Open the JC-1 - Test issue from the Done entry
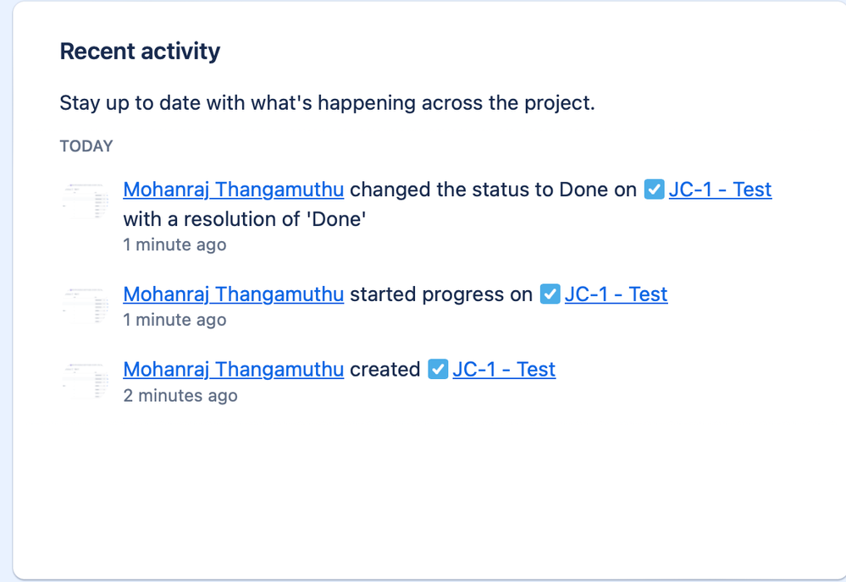 [720, 189]
